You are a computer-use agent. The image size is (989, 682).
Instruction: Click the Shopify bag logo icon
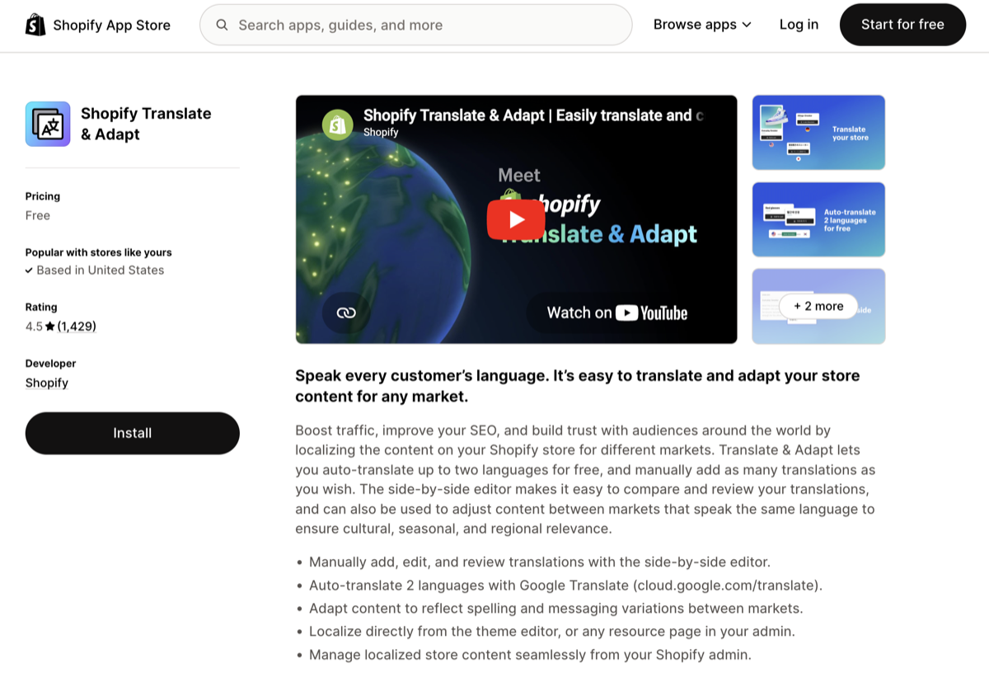35,25
